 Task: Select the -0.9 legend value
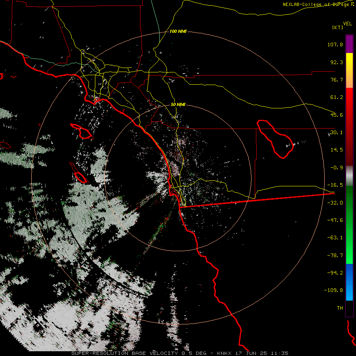tap(337, 167)
